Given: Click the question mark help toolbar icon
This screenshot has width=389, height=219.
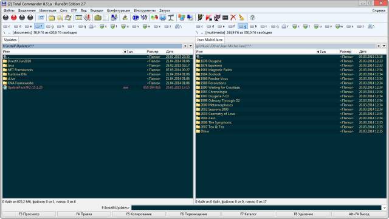Looking at the screenshot, I should point(252,18).
